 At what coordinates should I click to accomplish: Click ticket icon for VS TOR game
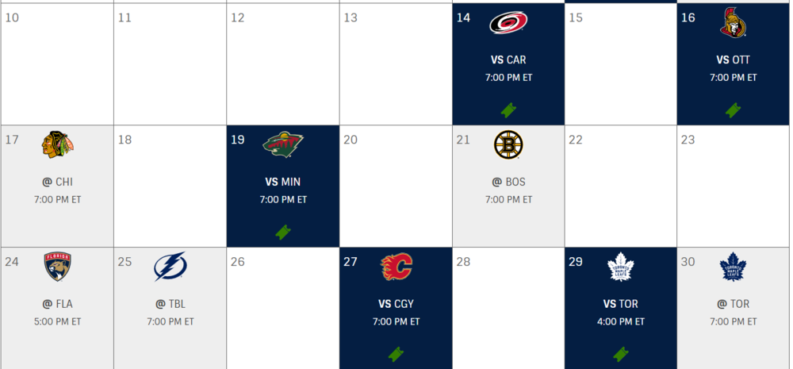pos(621,354)
